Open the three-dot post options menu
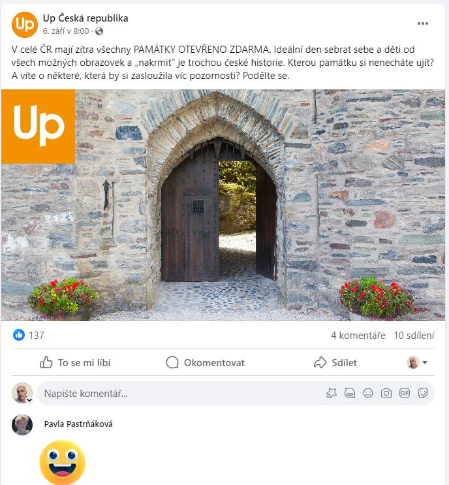The width and height of the screenshot is (449, 485). [x=422, y=23]
